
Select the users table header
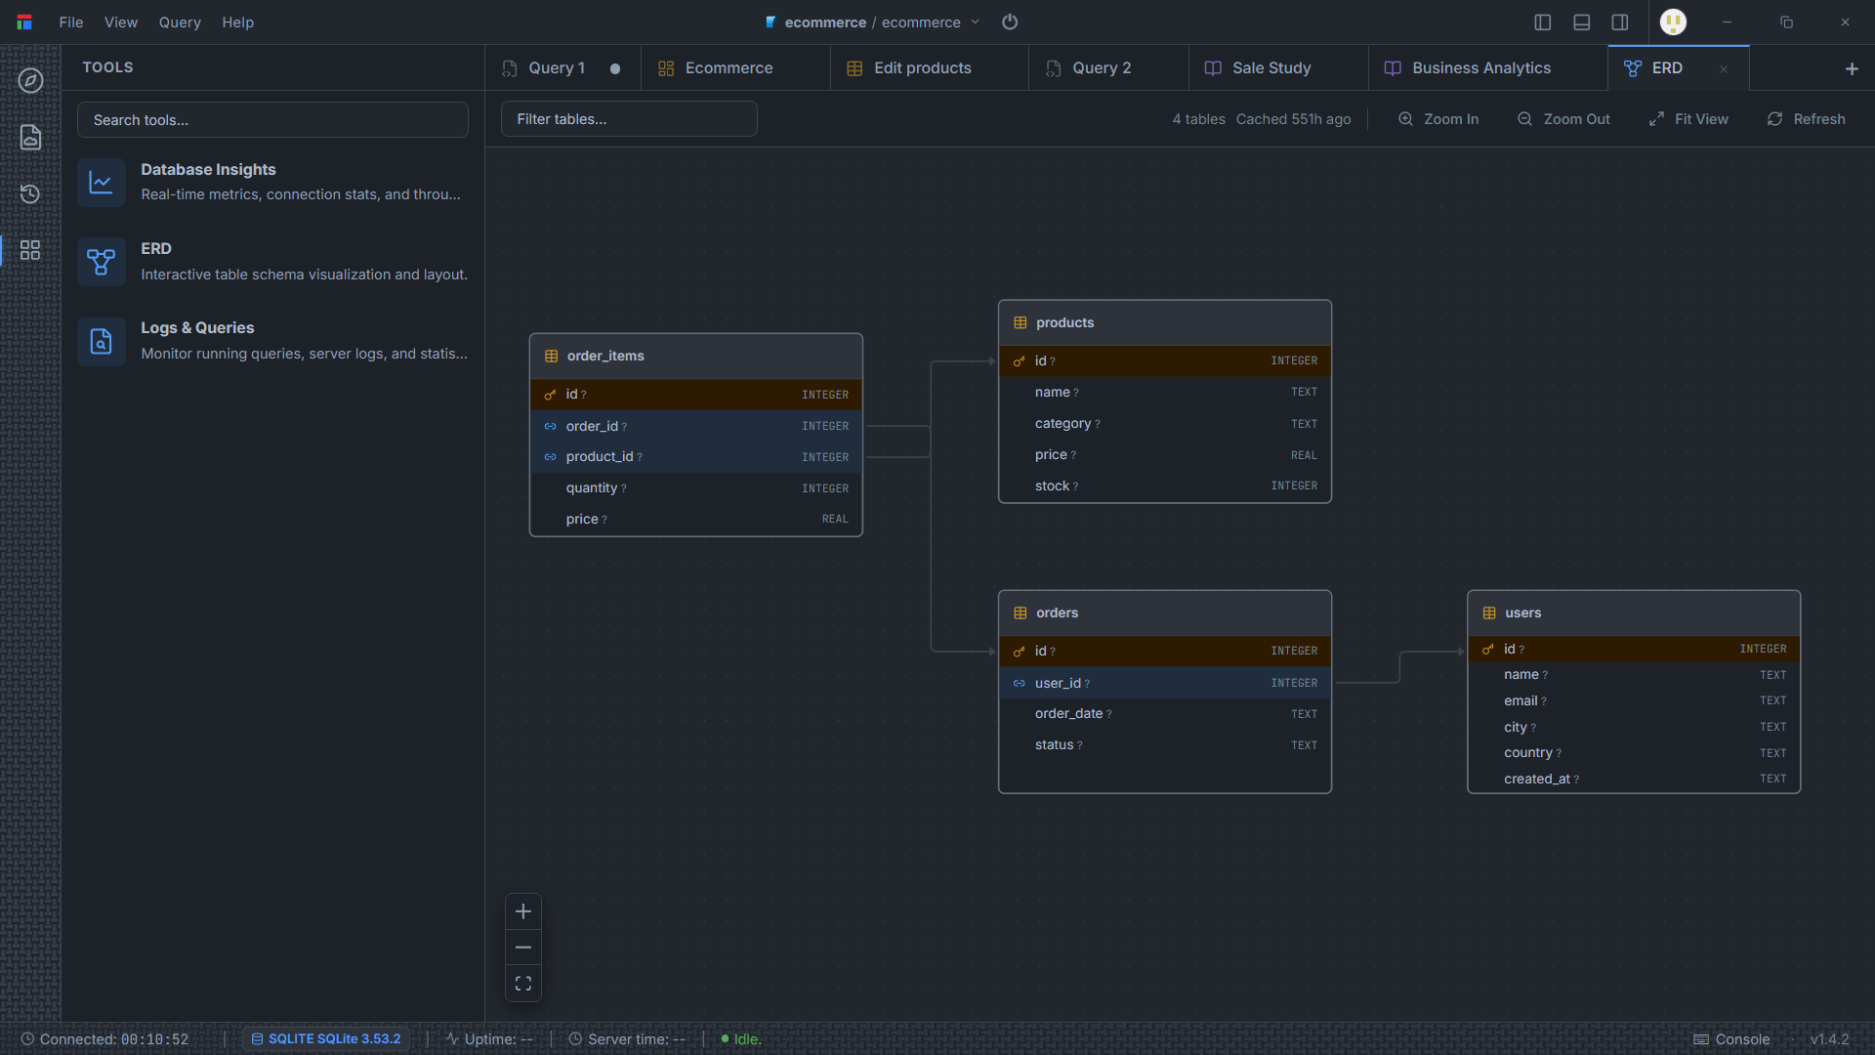1634,612
